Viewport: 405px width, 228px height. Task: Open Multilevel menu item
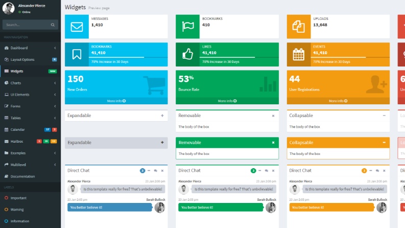[x=31, y=165]
